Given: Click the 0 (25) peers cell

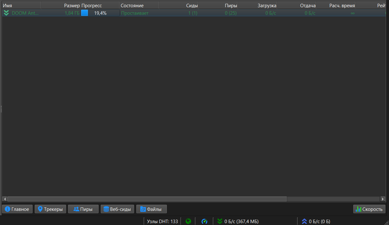Looking at the screenshot, I should click(231, 13).
